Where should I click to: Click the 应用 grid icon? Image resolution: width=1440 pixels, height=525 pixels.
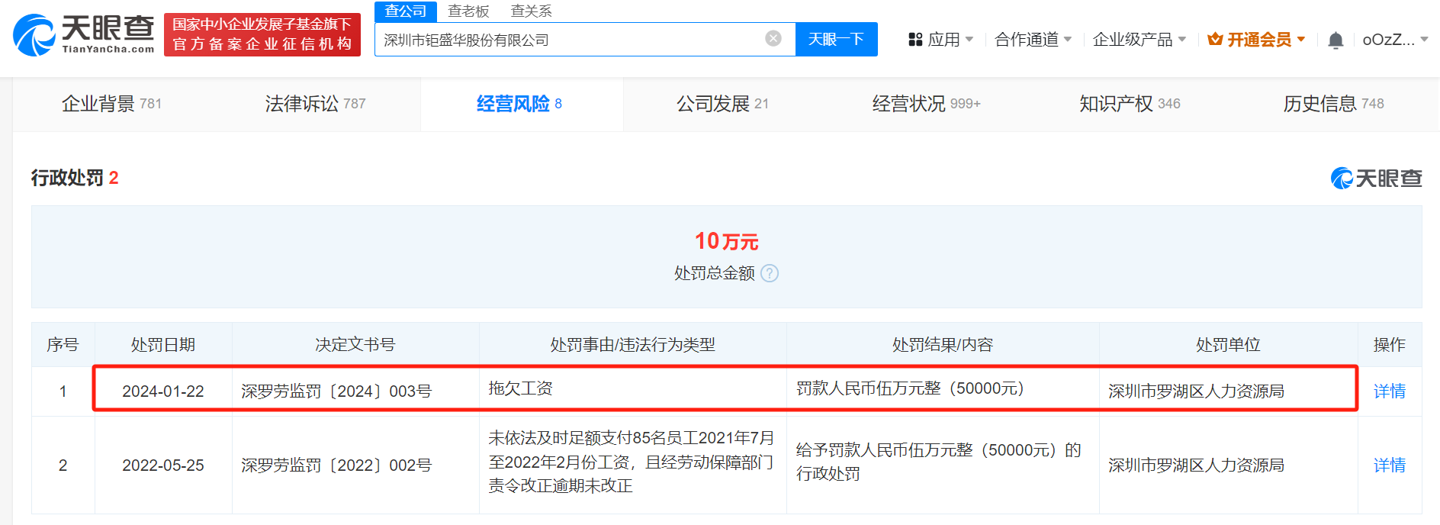[915, 40]
